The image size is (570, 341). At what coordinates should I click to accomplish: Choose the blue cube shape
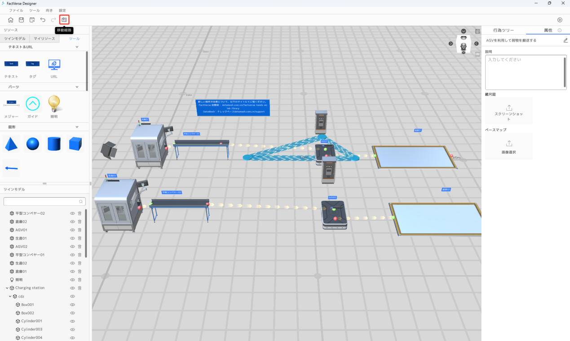75,143
